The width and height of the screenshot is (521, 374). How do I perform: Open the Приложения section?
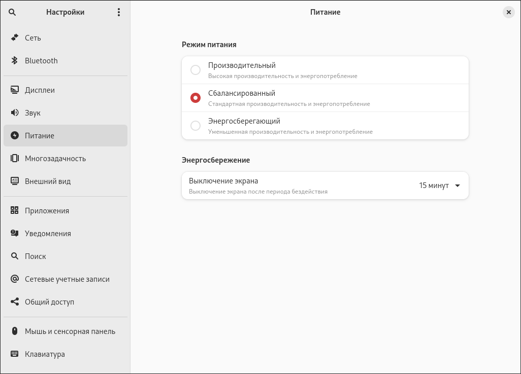[47, 211]
